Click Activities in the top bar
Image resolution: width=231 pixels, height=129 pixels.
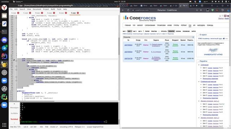coord(5,1)
